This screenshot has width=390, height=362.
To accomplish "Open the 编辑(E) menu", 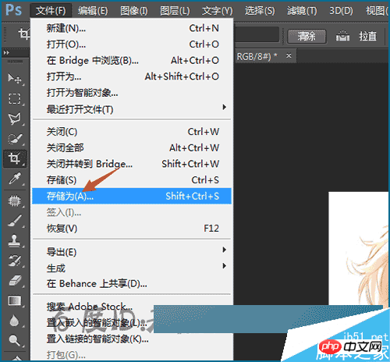I will point(93,11).
